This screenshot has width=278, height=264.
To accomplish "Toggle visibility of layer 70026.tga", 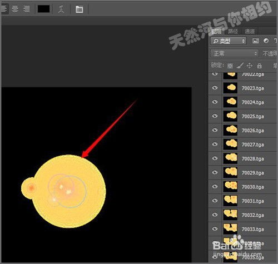I will click(215, 130).
